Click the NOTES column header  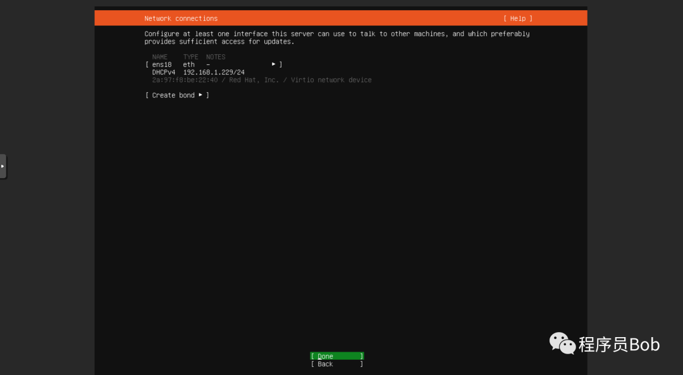coord(216,57)
